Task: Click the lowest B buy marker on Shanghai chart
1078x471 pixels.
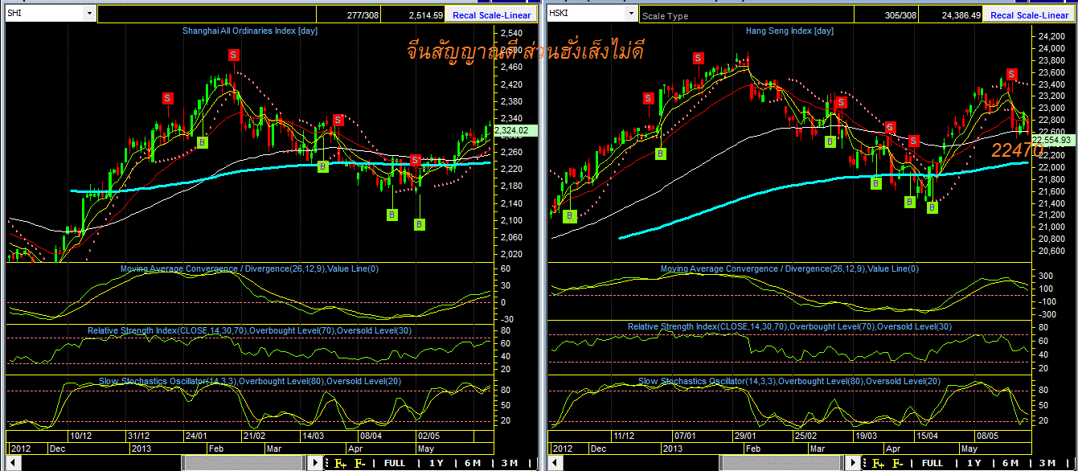Action: click(420, 224)
